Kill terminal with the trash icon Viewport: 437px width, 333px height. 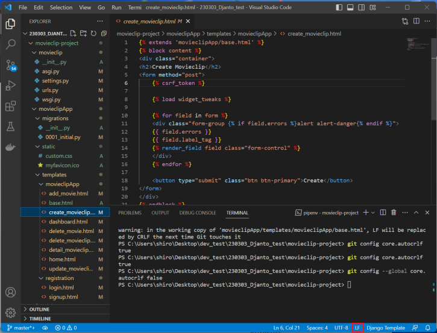tap(394, 213)
